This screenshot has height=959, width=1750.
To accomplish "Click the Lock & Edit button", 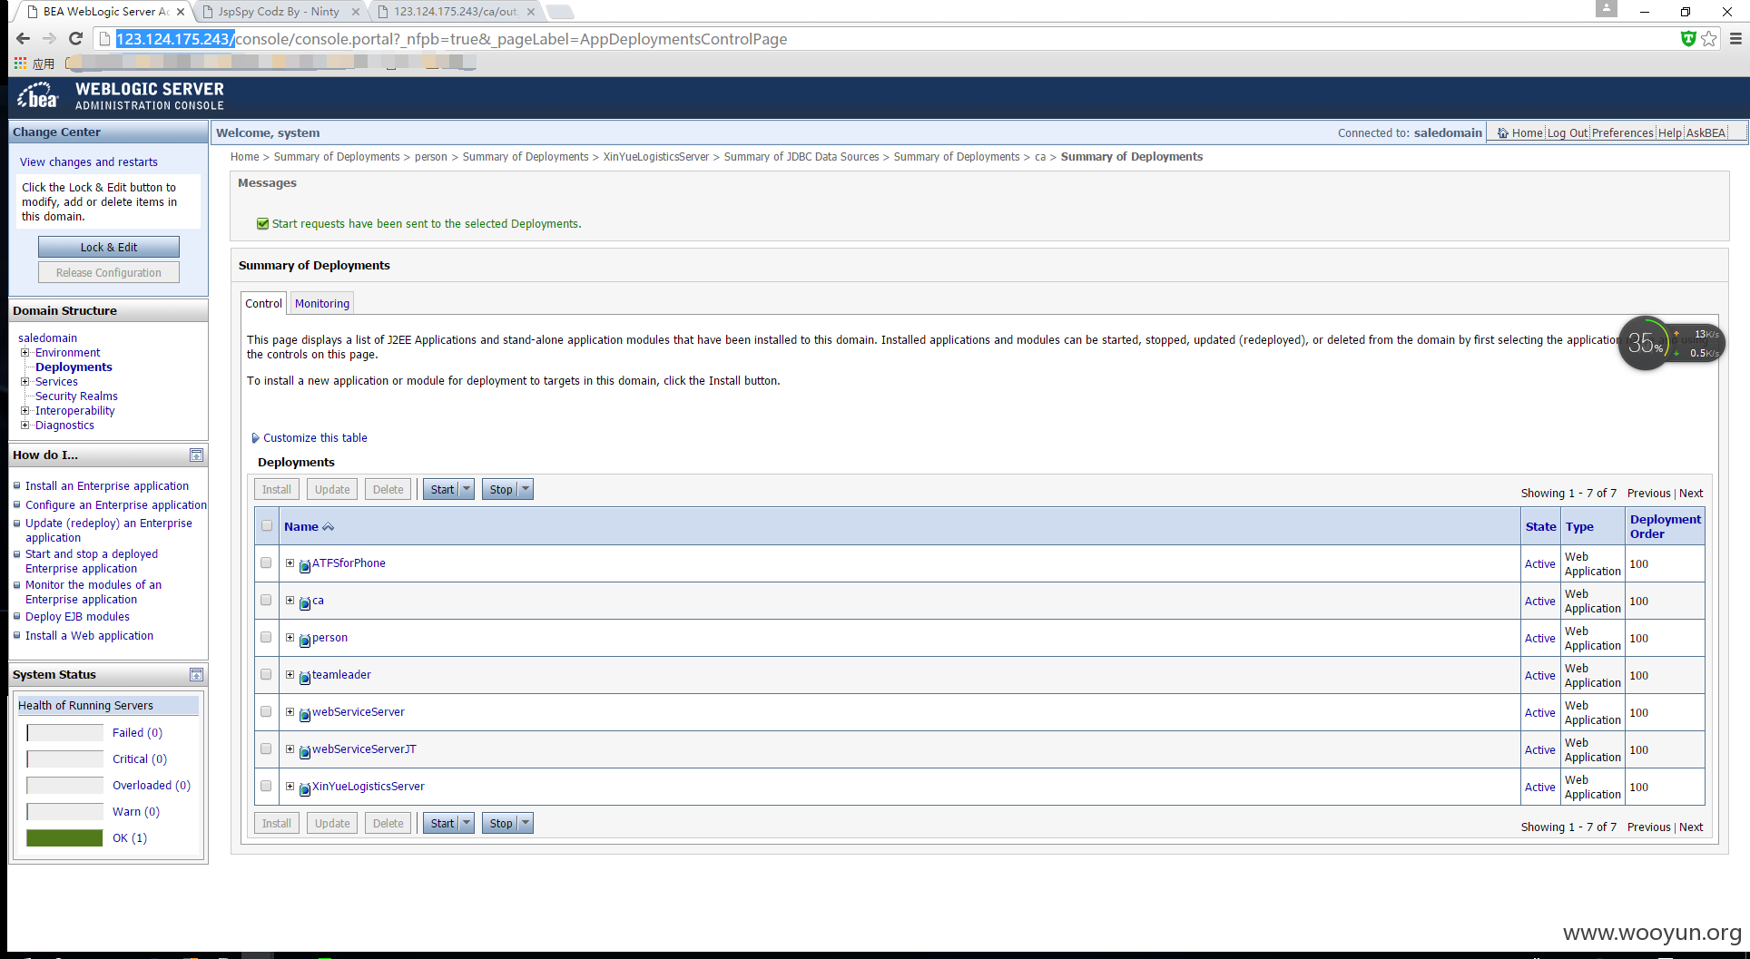I will pyautogui.click(x=109, y=247).
